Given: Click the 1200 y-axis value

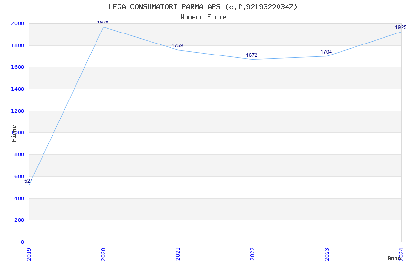Looking at the screenshot, I should [18, 111].
